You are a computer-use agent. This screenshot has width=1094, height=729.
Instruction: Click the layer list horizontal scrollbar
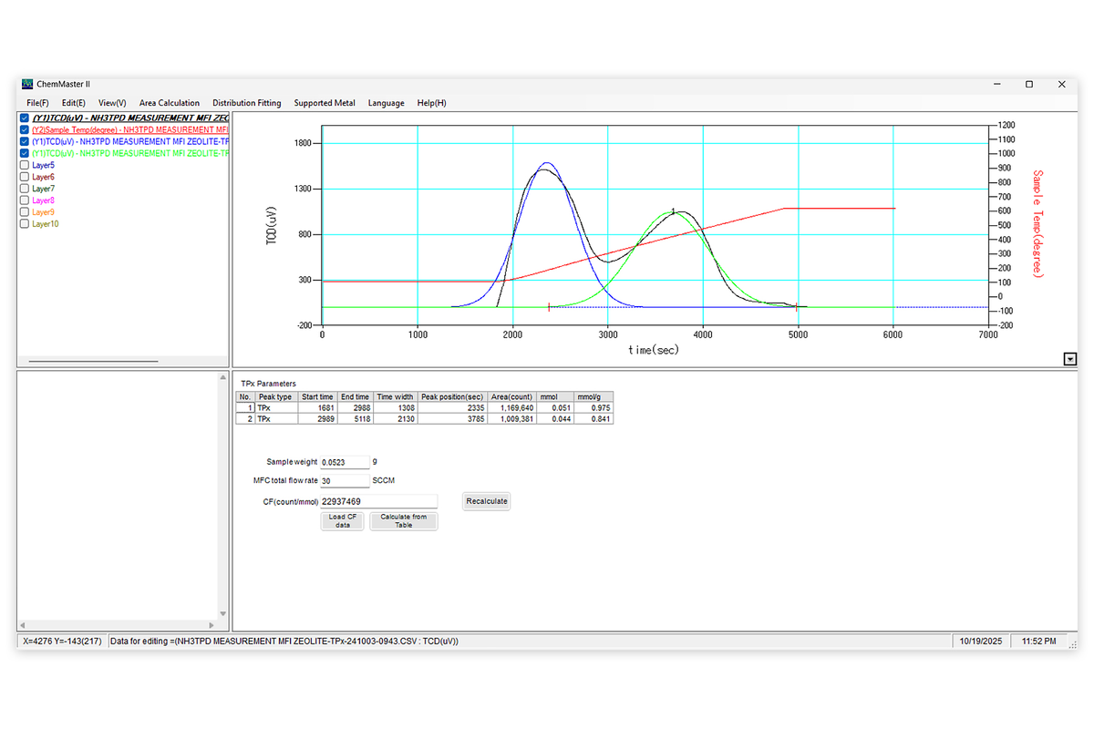point(93,362)
